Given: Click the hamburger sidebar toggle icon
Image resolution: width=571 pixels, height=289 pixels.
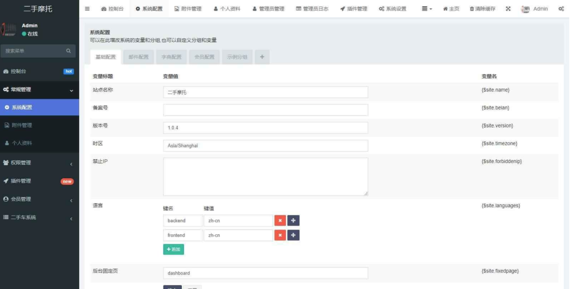Looking at the screenshot, I should coord(87,9).
